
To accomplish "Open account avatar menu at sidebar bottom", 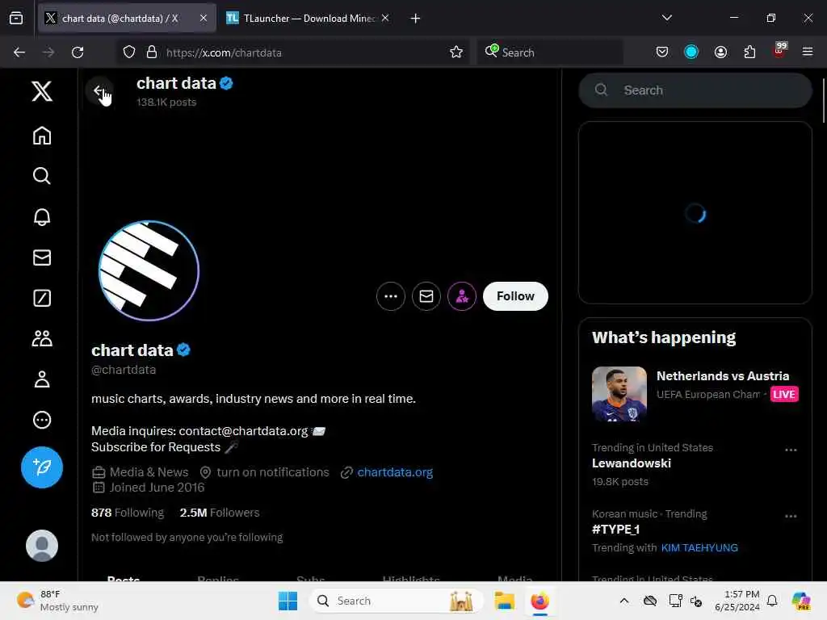I will pyautogui.click(x=42, y=545).
